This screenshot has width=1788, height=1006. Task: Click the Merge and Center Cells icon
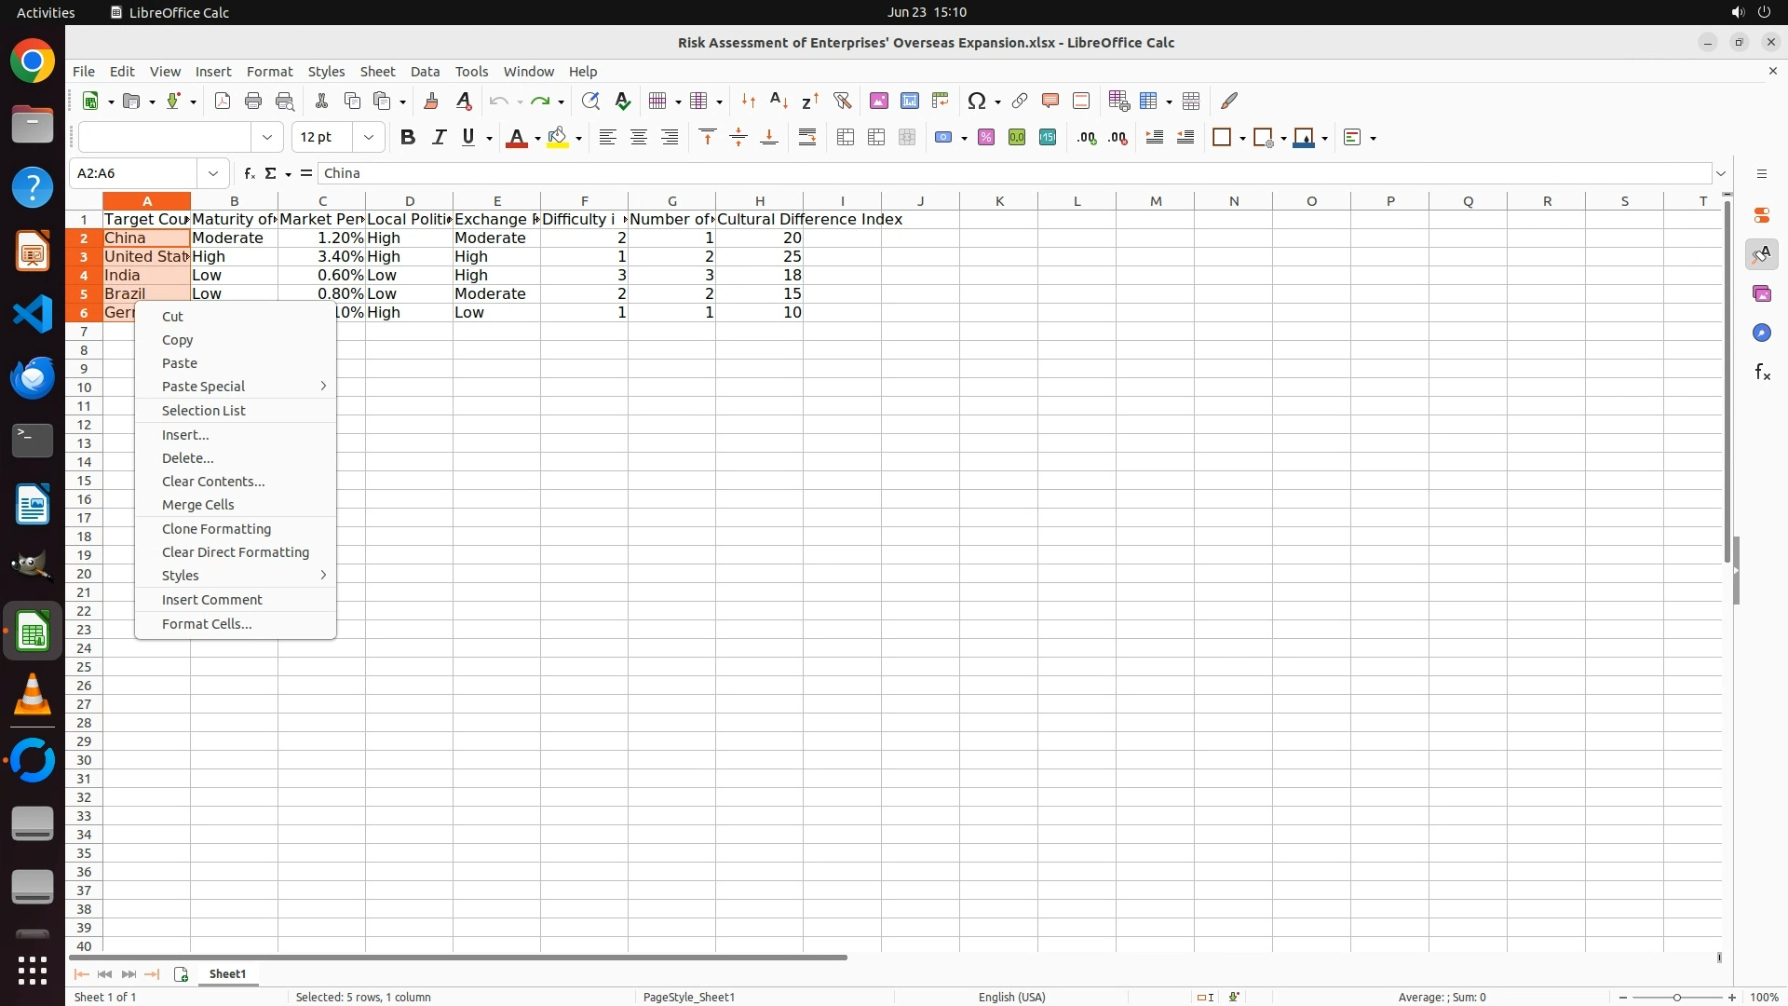(x=846, y=138)
